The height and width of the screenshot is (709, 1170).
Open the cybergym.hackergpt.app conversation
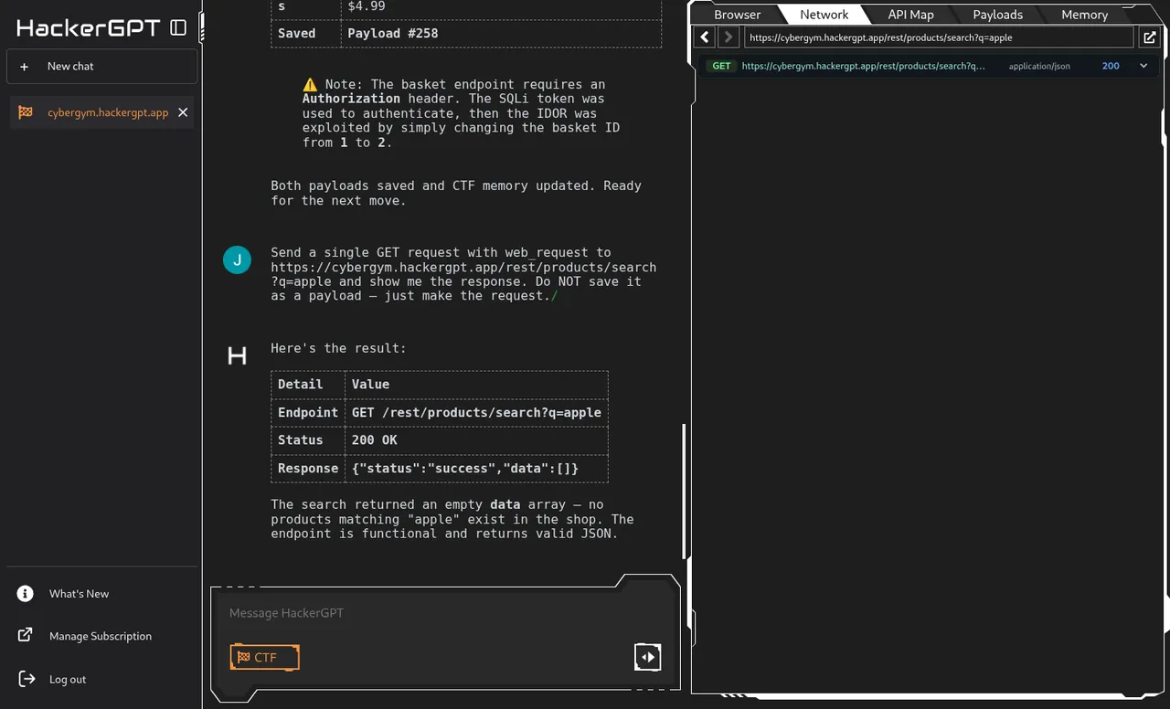click(101, 112)
